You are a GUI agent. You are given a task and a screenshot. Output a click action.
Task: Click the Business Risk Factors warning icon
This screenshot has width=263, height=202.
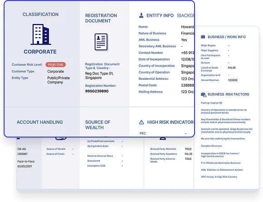pyautogui.click(x=204, y=94)
